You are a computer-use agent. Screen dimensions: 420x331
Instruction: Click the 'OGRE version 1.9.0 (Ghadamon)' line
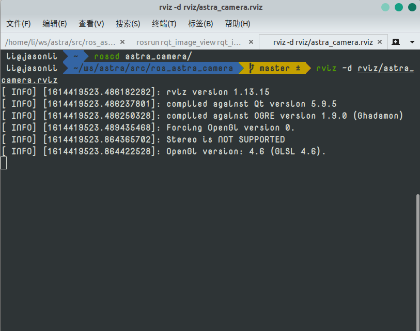329,116
